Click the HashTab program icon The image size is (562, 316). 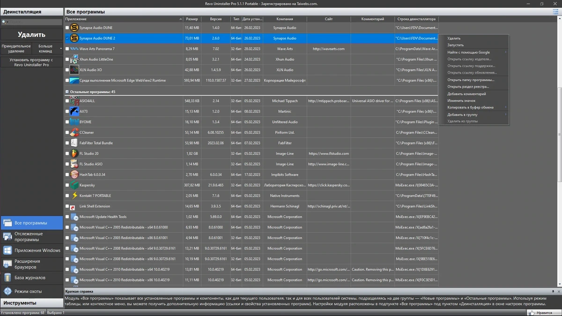[74, 175]
